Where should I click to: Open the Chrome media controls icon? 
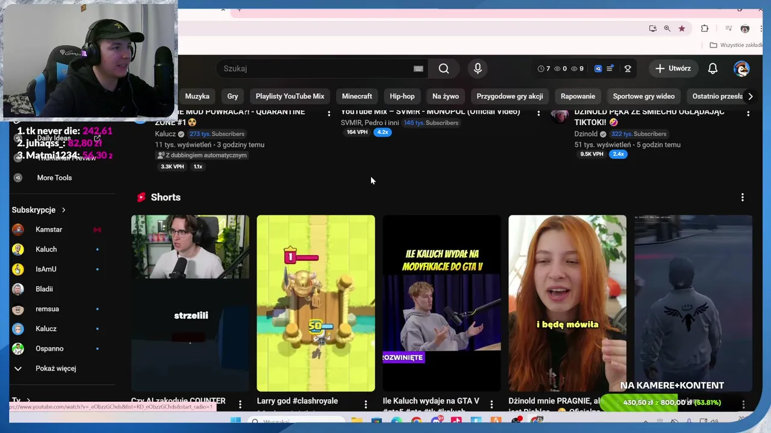pos(728,28)
